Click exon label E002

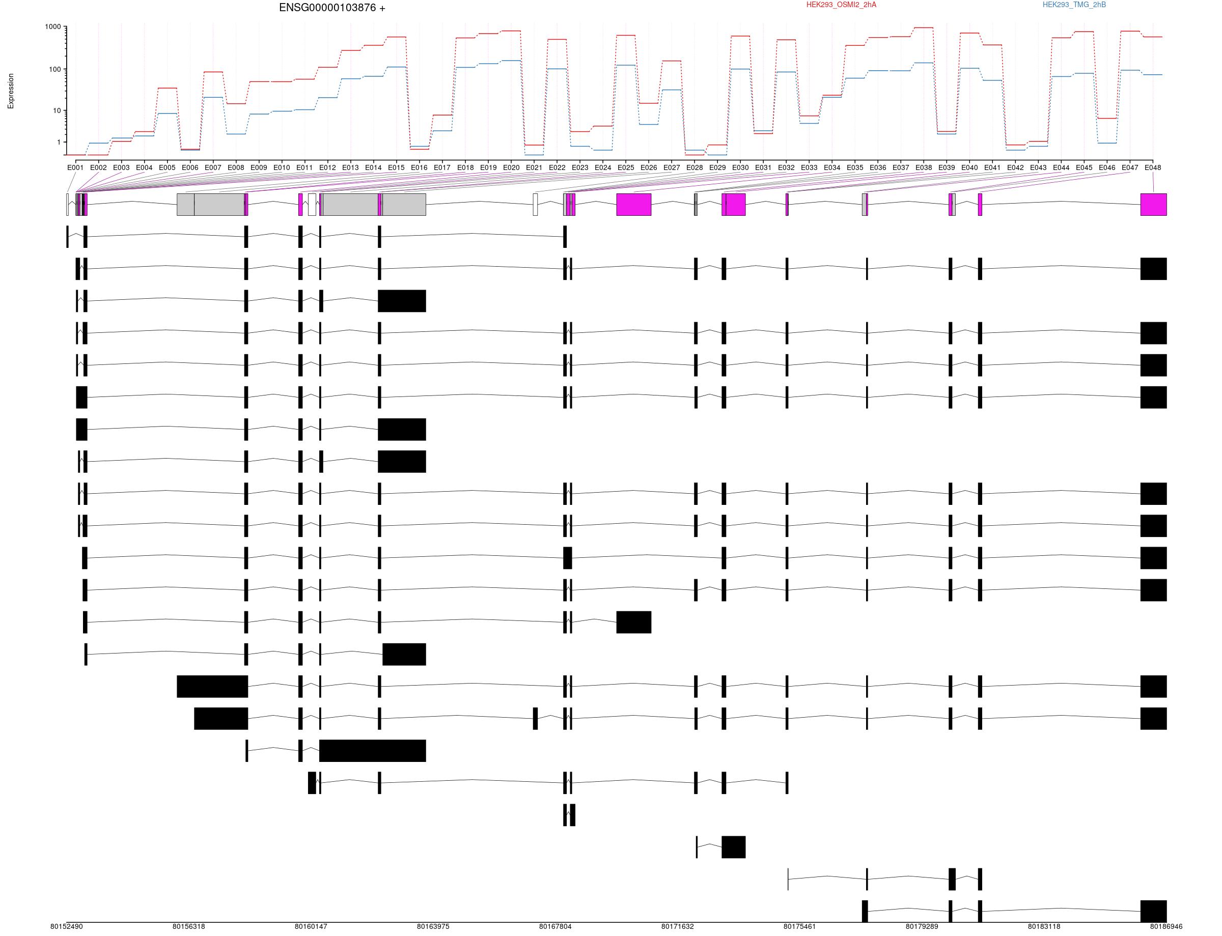(x=98, y=167)
